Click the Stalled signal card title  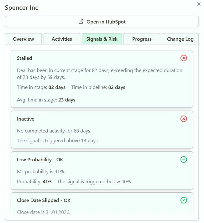pos(24,58)
